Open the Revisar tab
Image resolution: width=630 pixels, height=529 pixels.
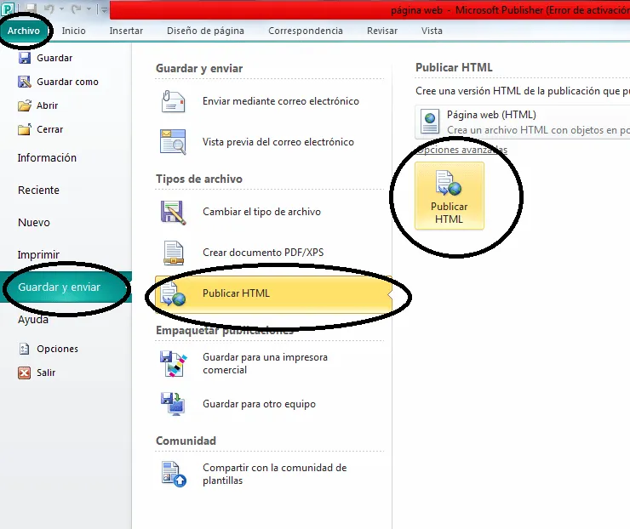382,31
